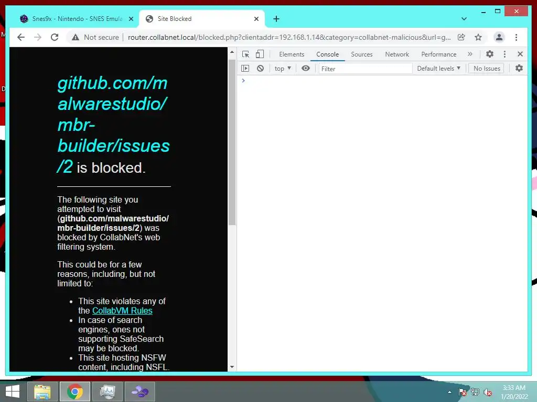537x402 pixels.
Task: Reload the blocked page
Action: click(55, 37)
